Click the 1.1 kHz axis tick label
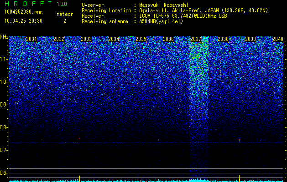The width and height of the screenshot is (287, 182). coord(4,59)
